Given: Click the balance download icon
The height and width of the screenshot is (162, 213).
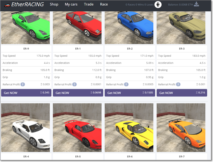Looking at the screenshot, I should pos(196,4).
